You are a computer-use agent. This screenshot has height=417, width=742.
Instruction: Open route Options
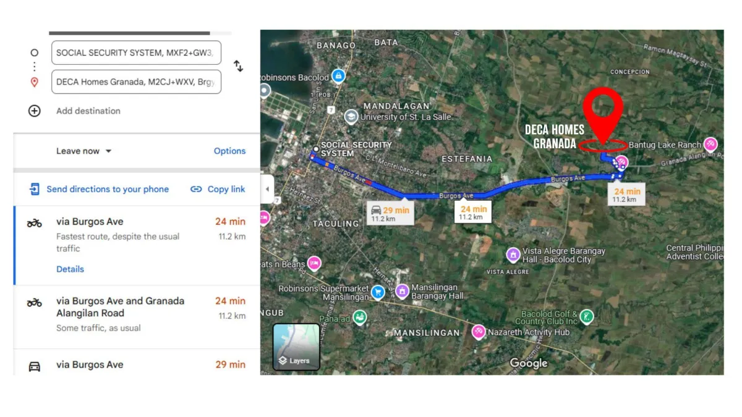[x=229, y=151]
